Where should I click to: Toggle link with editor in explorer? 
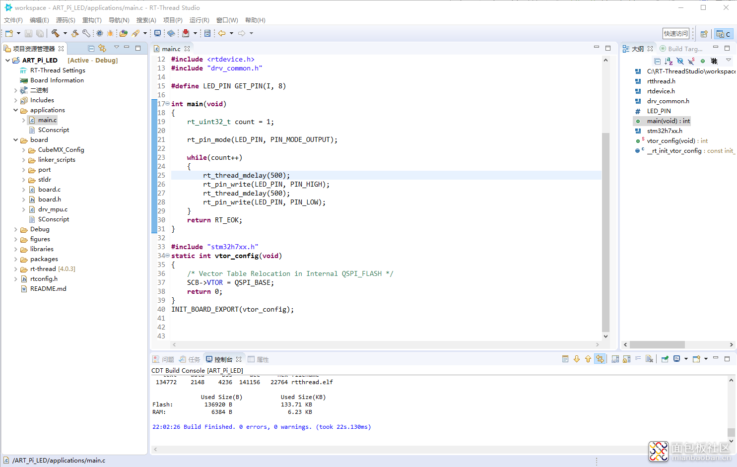click(102, 48)
